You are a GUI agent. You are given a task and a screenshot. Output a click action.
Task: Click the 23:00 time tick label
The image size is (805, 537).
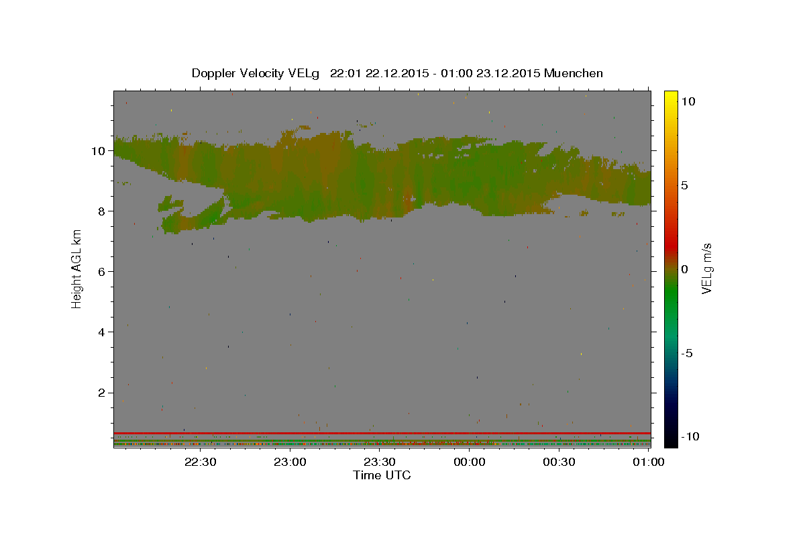(290, 462)
